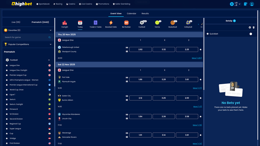Switch to the Calendar tab
The image size is (260, 146).
pyautogui.click(x=131, y=14)
